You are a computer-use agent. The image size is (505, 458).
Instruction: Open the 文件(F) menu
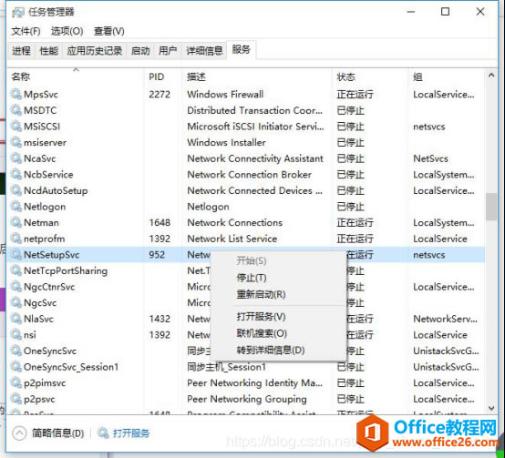(26, 31)
